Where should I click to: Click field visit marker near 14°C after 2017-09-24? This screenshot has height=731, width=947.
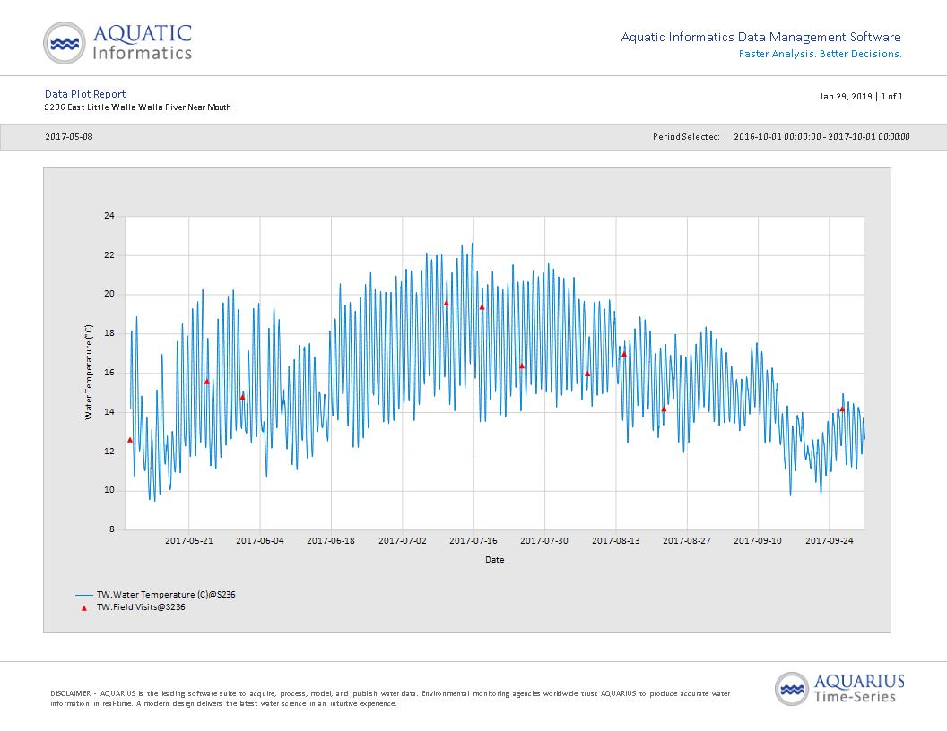click(x=842, y=408)
